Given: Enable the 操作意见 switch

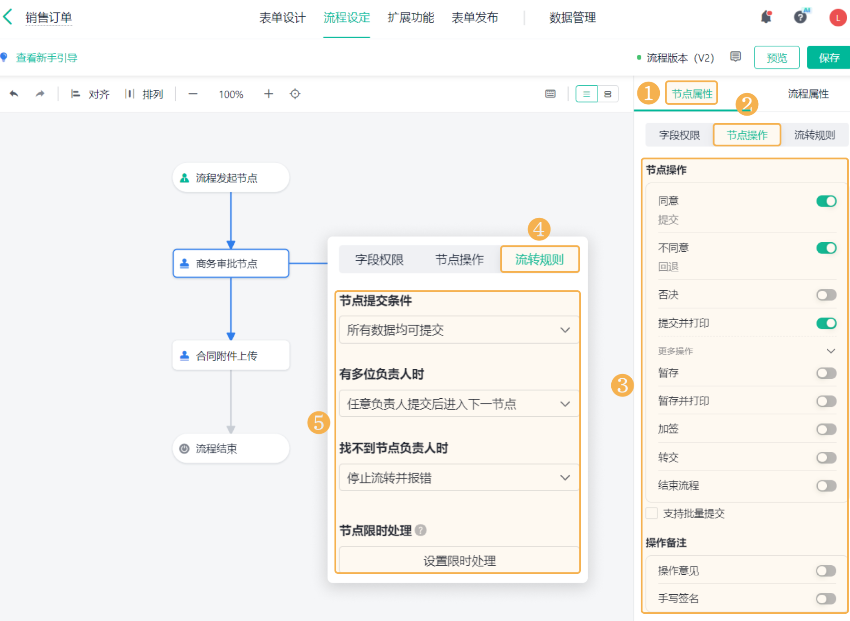Looking at the screenshot, I should 826,571.
